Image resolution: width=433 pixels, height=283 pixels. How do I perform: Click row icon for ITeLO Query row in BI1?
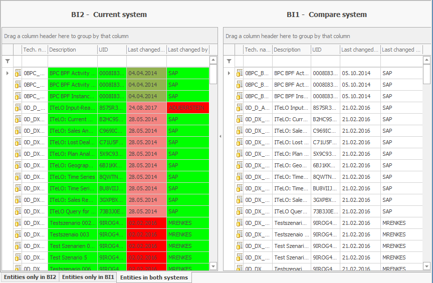point(239,211)
